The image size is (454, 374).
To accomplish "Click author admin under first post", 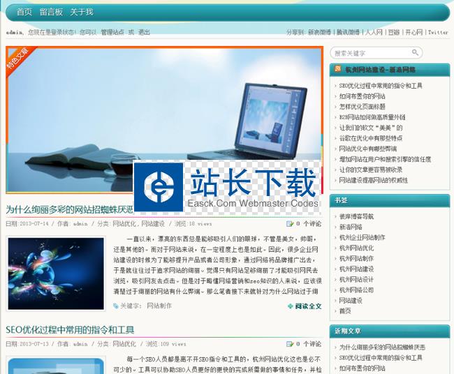I will coord(80,224).
